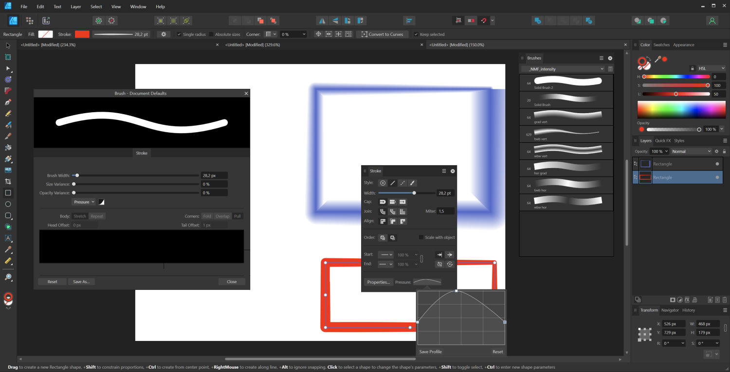
Task: Choose the dashed line style in Stroke panel
Action: tap(402, 183)
